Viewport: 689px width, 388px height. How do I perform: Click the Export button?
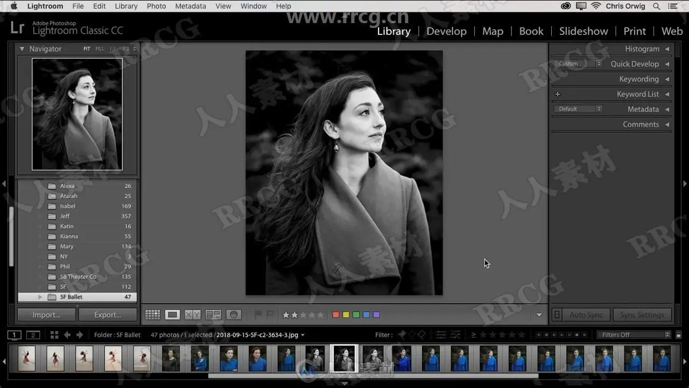[x=108, y=315]
